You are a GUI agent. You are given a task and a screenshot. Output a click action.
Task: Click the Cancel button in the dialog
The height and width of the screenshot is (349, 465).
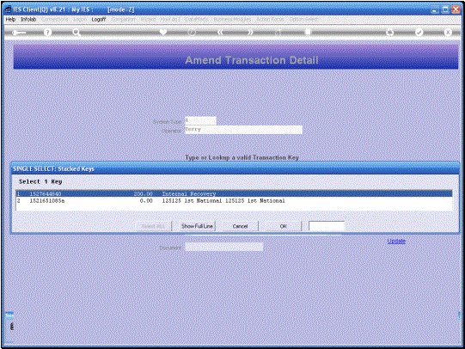point(240,226)
